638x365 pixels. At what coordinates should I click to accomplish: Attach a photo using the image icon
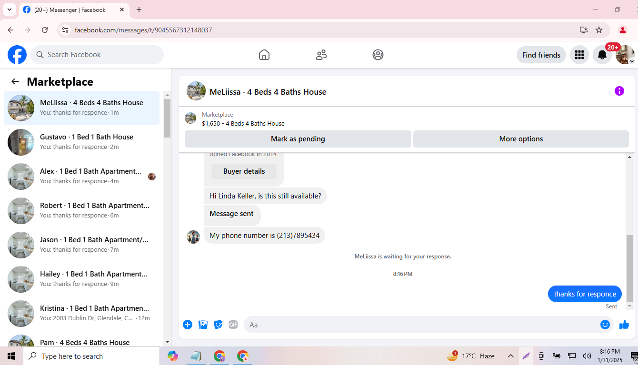(x=203, y=325)
